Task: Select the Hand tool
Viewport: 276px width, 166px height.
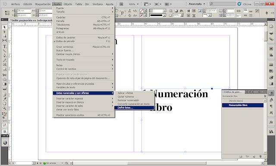Action: (x=5, y=104)
